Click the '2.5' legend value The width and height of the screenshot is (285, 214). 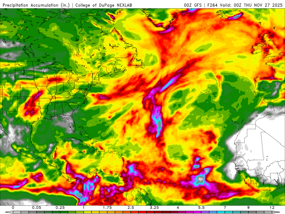[x=131, y=208]
